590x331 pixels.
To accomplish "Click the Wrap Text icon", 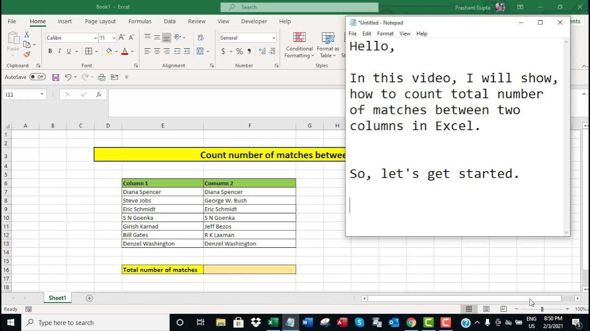I will pos(201,38).
